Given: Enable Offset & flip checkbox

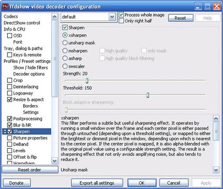Looking at the screenshot, I should pyautogui.click(x=9, y=157).
